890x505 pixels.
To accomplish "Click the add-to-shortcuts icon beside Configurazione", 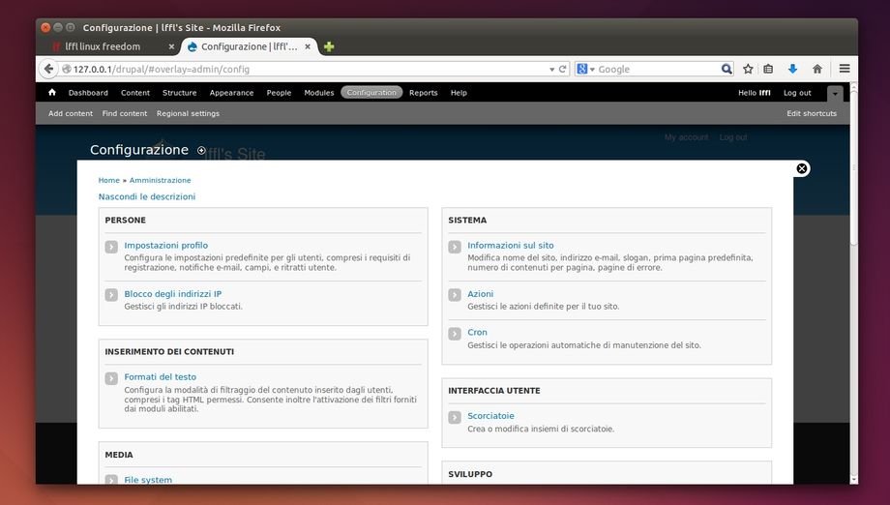I will click(x=201, y=150).
